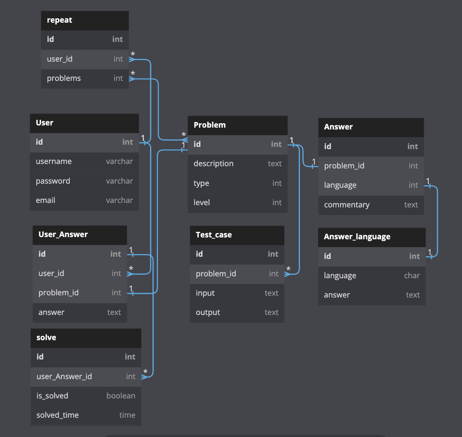Select the level int field
Image resolution: width=462 pixels, height=437 pixels.
click(x=238, y=203)
